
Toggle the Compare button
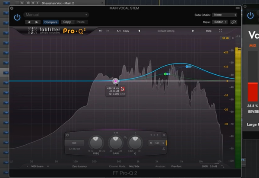click(51, 22)
